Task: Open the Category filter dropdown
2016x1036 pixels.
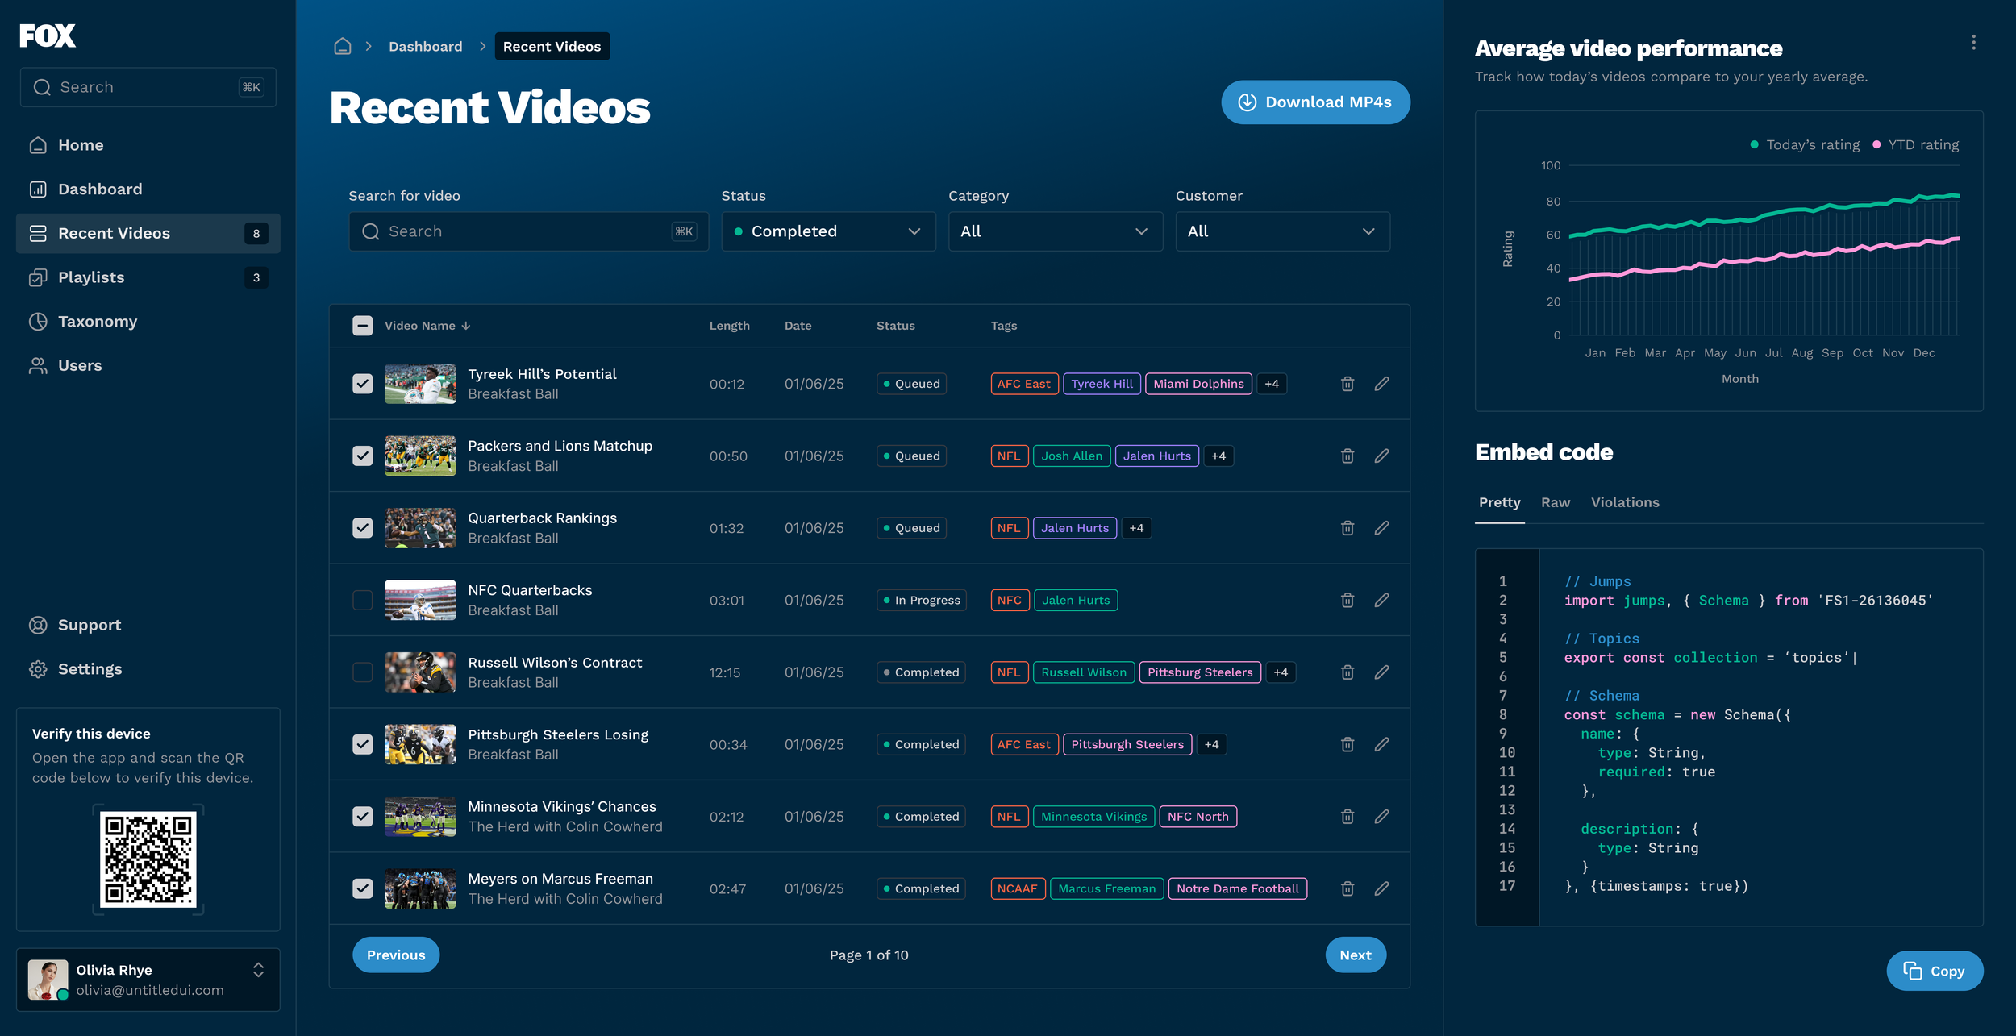Action: click(1056, 231)
